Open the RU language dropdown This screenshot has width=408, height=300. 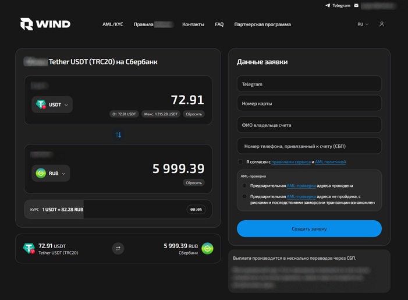click(363, 24)
